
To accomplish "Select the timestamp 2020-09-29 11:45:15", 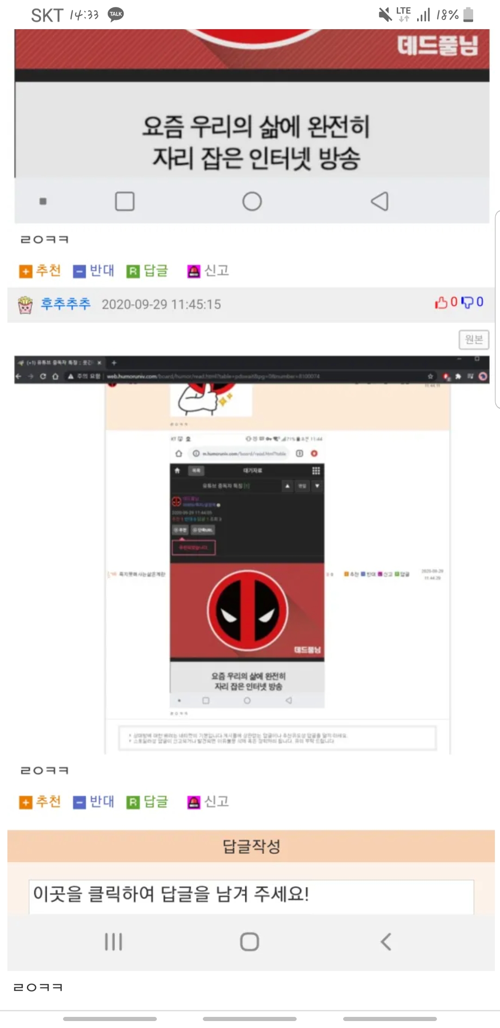I will click(x=161, y=304).
